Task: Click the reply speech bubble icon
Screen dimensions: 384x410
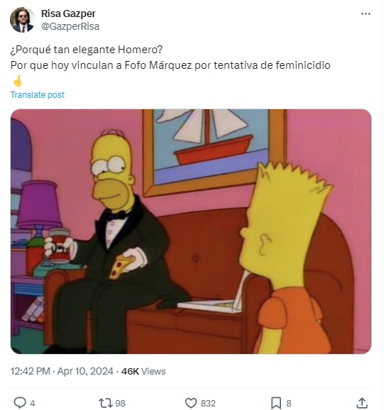Action: (20, 403)
